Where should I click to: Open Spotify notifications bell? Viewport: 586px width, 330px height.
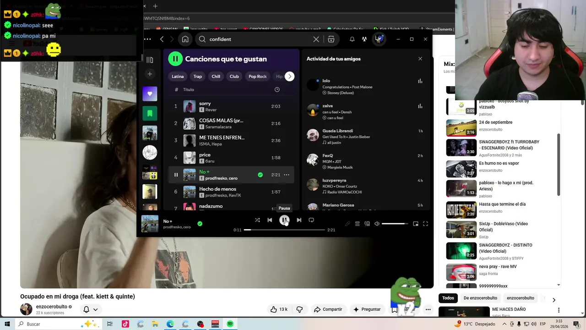pyautogui.click(x=352, y=39)
